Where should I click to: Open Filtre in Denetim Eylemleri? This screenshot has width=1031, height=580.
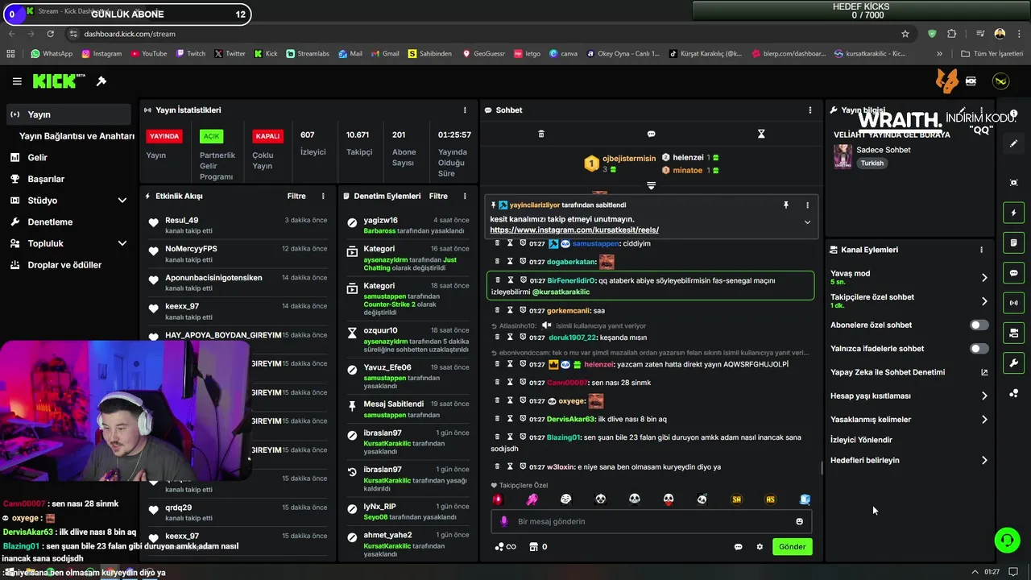pos(438,196)
